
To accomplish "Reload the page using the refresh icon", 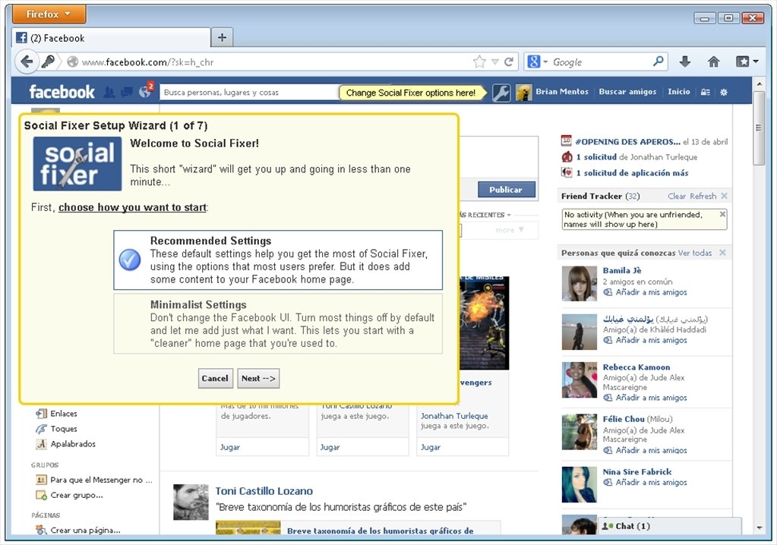I will pos(509,62).
